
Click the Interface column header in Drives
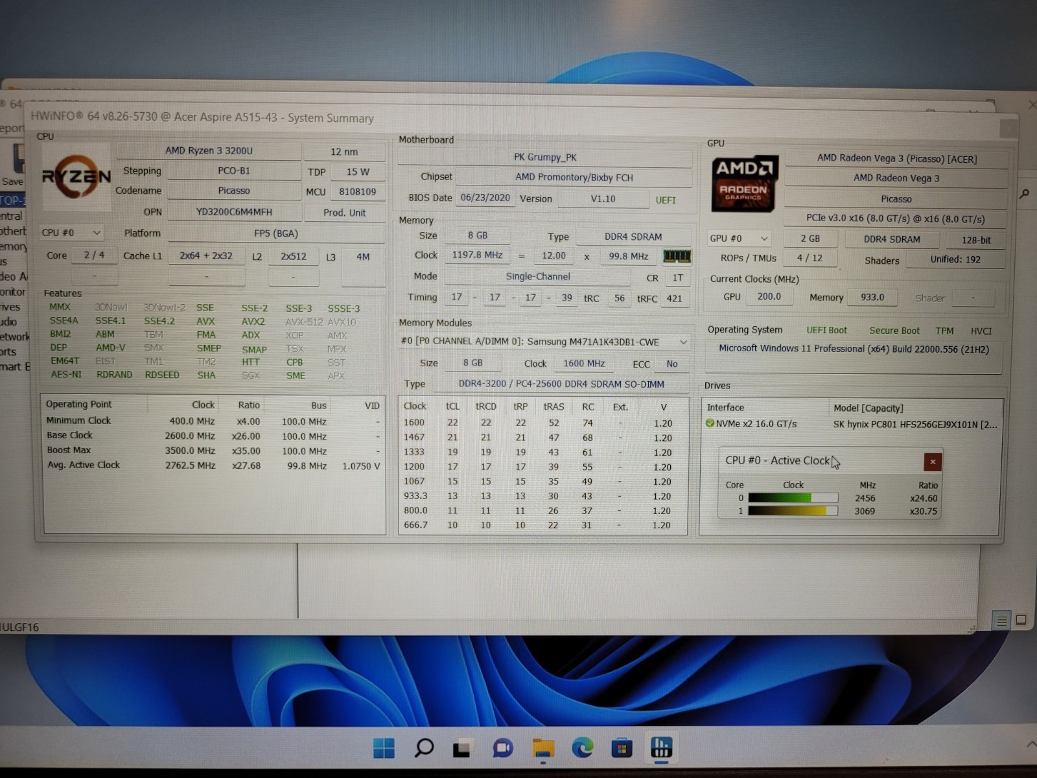click(x=725, y=408)
